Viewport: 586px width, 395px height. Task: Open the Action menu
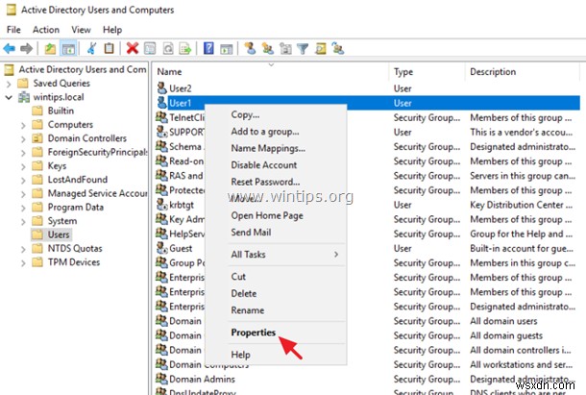coord(46,30)
